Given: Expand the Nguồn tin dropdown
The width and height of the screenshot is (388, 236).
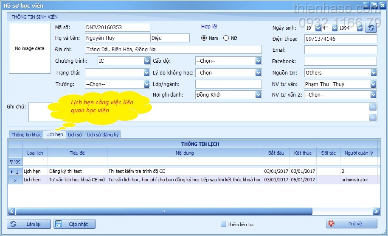Looking at the screenshot, I should (x=374, y=73).
